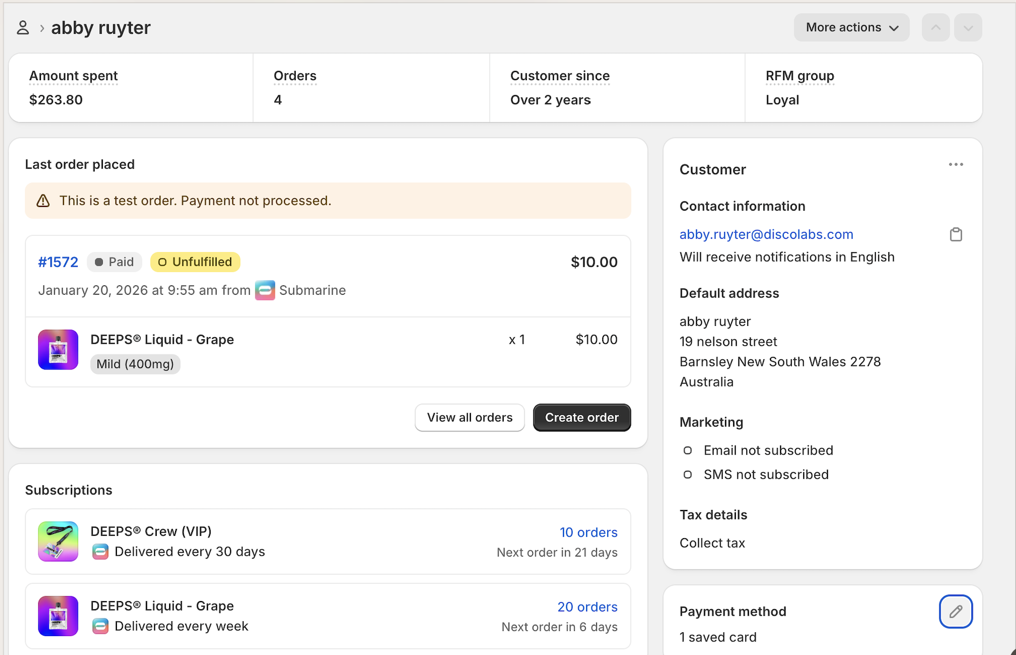Screen dimensions: 1016x655
Task: Open the Customer card three-dot menu
Action: point(956,165)
